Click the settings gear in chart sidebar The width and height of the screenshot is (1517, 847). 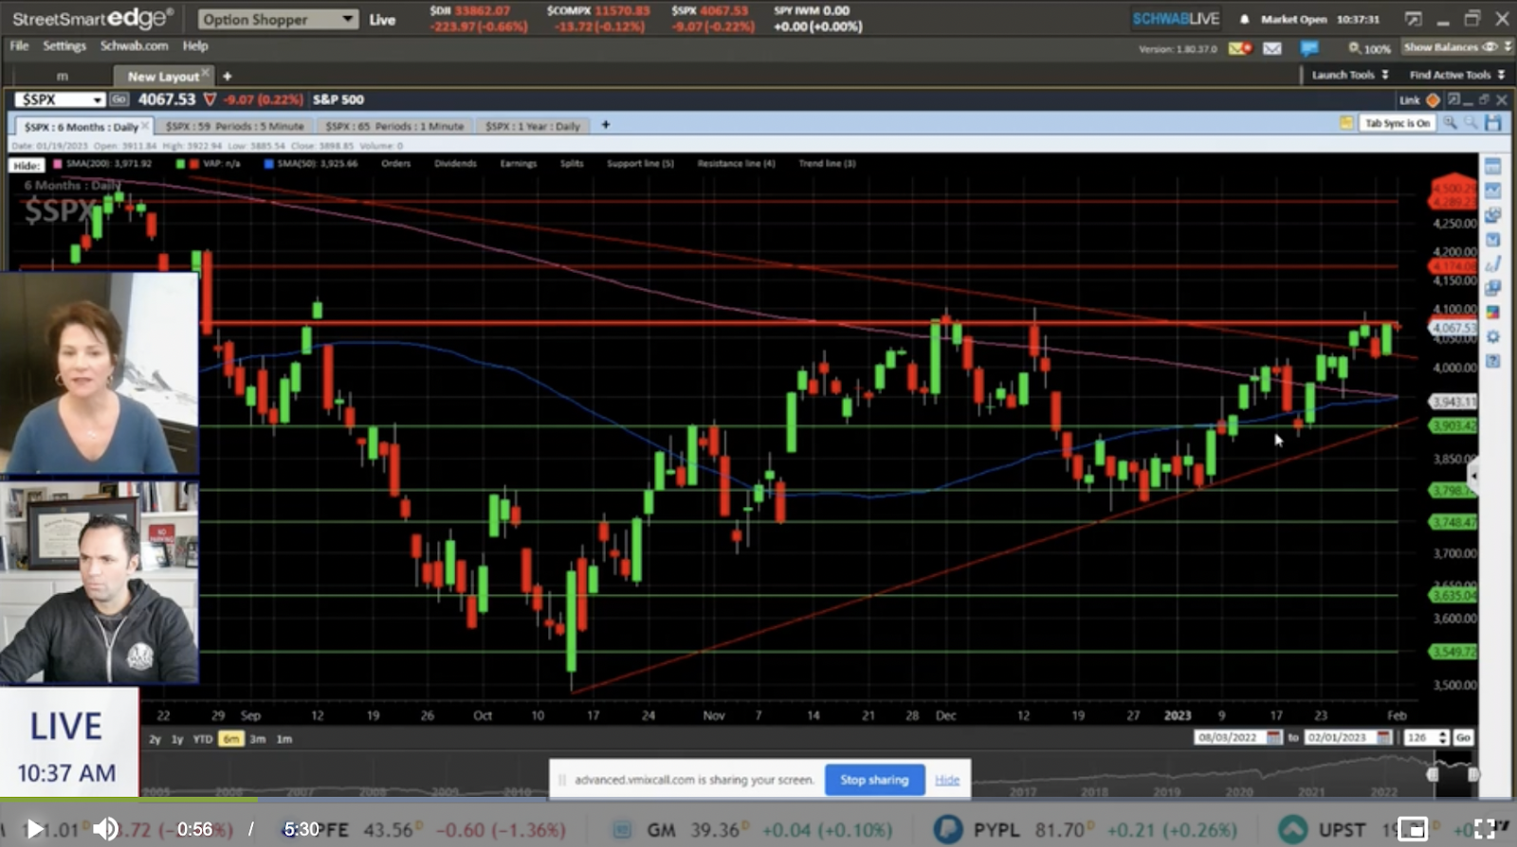point(1492,336)
